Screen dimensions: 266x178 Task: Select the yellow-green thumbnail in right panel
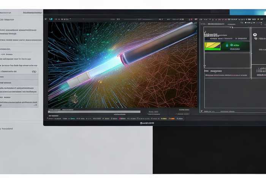pyautogui.click(x=212, y=46)
